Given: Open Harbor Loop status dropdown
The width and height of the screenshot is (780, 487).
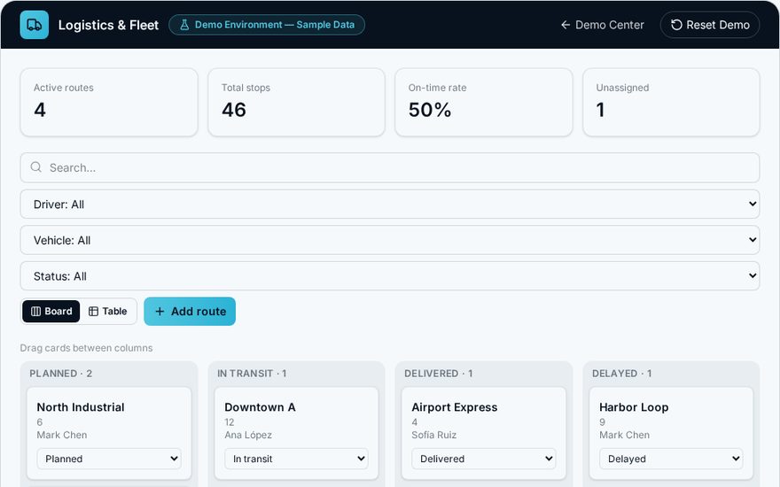Looking at the screenshot, I should coord(671,459).
